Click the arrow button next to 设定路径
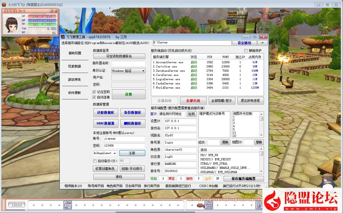Viewport: 343px width, 213px height. [262, 43]
